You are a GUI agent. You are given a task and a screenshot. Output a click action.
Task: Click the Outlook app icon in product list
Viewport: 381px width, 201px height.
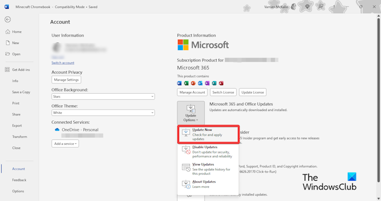[200, 83]
